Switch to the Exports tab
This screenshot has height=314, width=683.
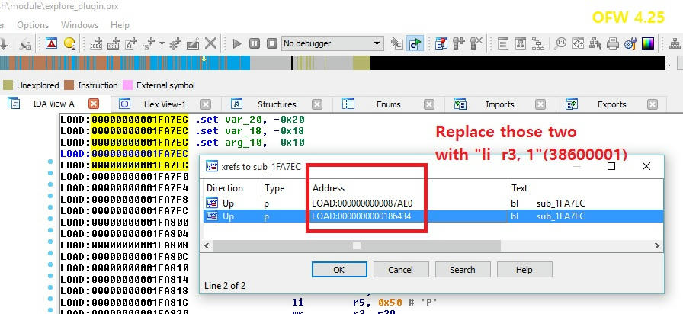611,104
